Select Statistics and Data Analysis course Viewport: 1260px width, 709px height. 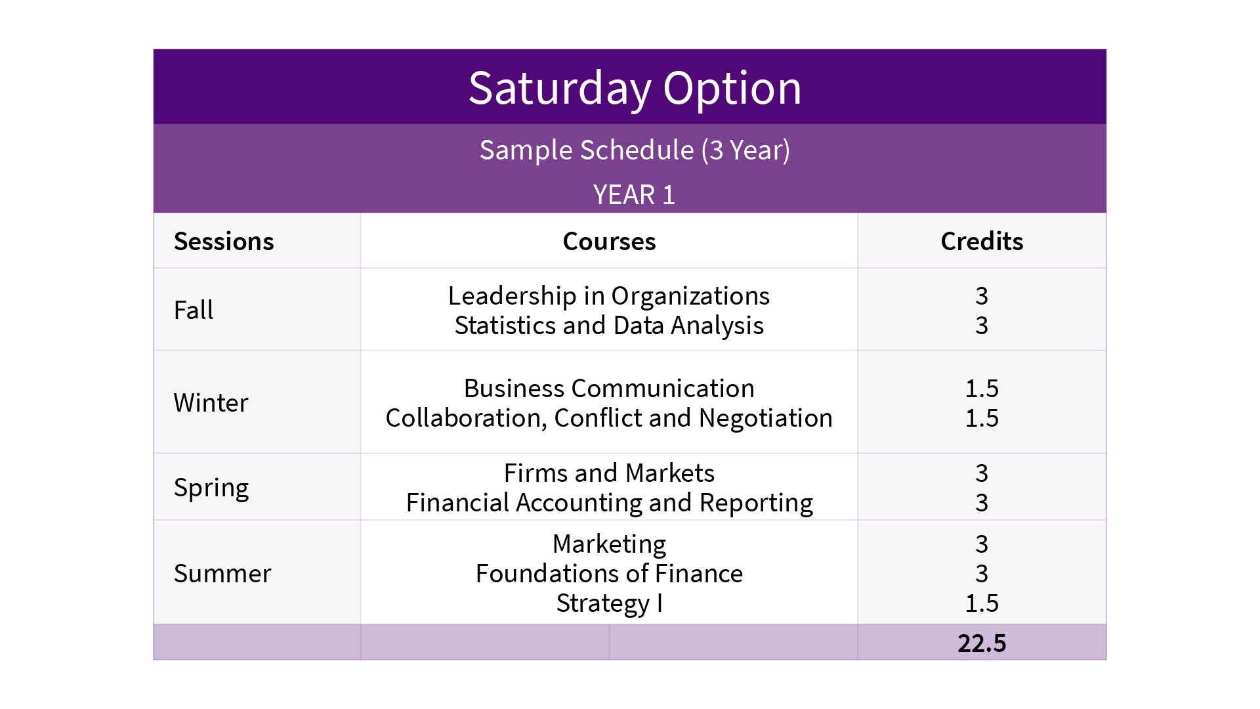point(609,326)
